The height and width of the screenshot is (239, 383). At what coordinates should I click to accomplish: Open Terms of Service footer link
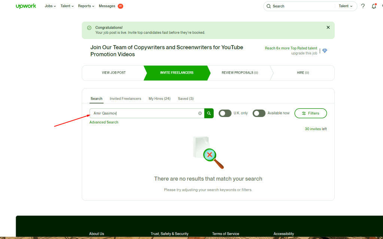(225, 234)
